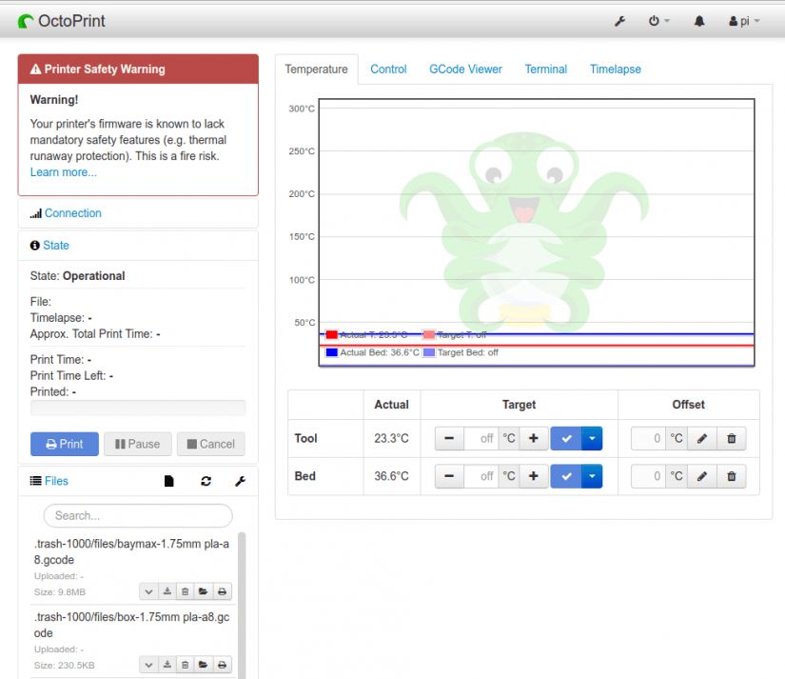This screenshot has height=679, width=785.
Task: Open the Terminal tab
Action: (x=546, y=70)
